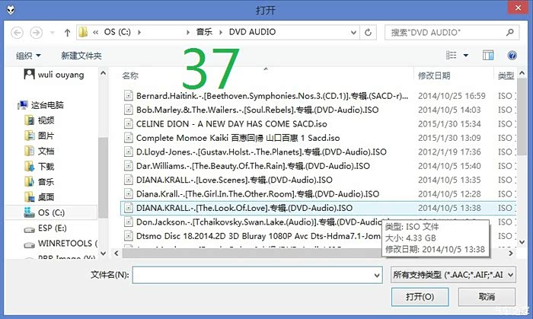The image size is (533, 319).
Task: Toggle the preview pane icon
Action: 488,55
